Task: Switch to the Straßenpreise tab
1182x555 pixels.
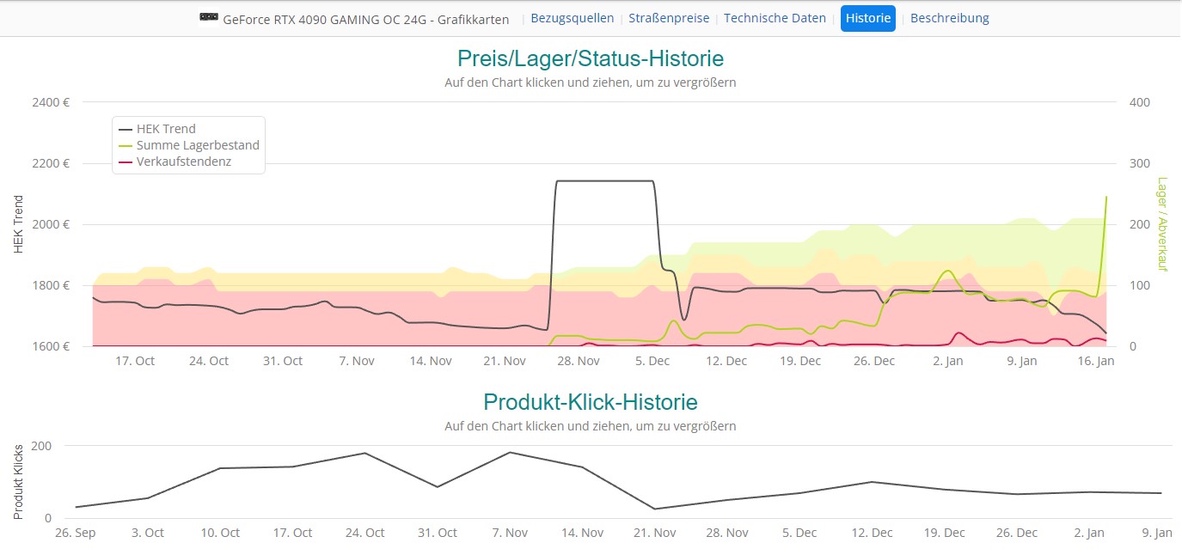Action: [669, 18]
